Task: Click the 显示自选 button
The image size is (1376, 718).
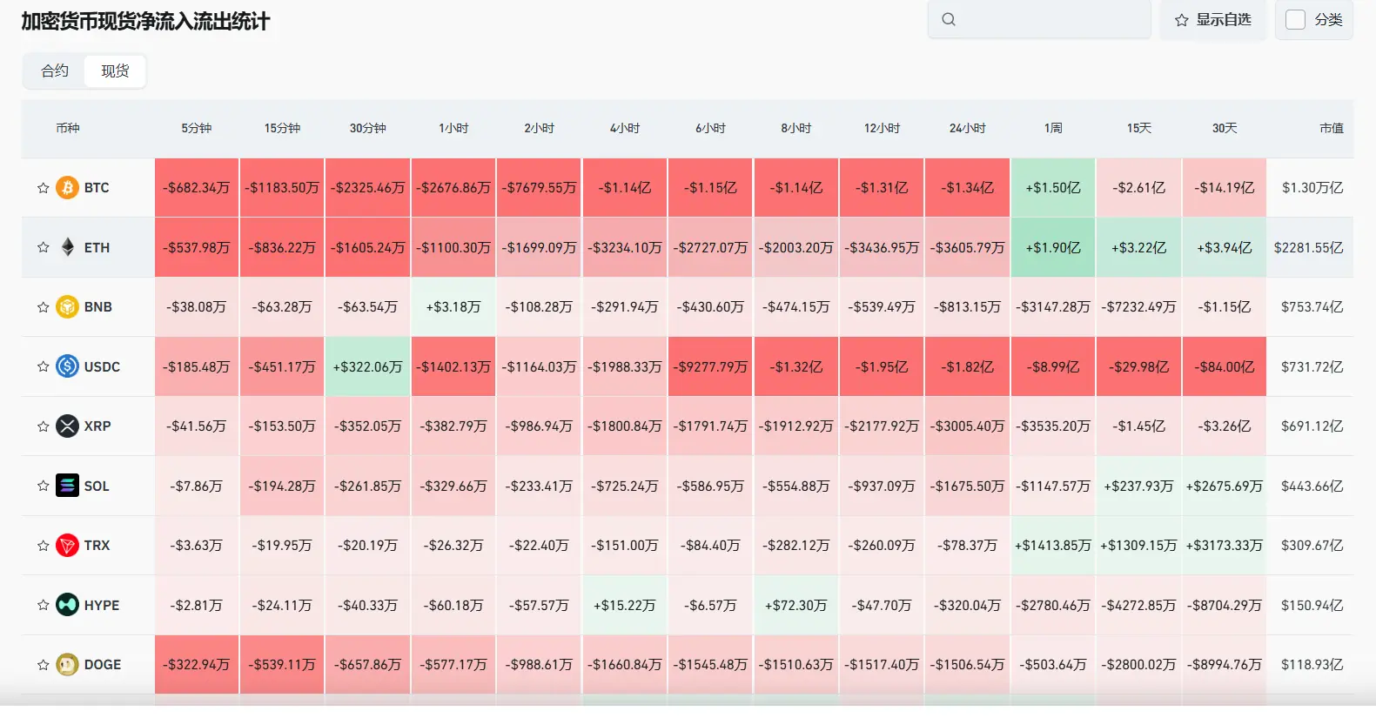Action: [1212, 19]
